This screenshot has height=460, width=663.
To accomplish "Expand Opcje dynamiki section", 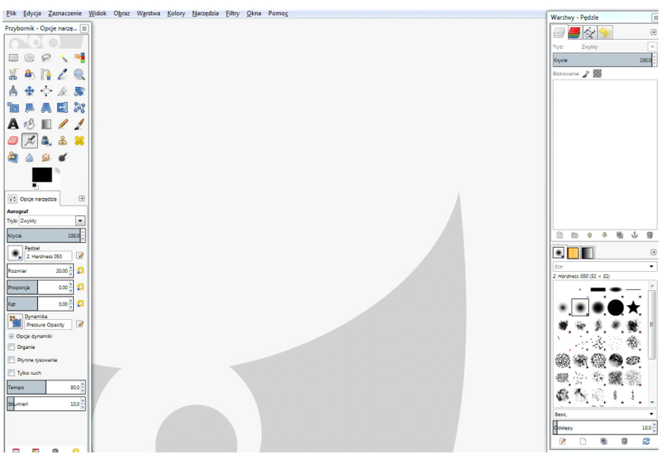I will (11, 337).
